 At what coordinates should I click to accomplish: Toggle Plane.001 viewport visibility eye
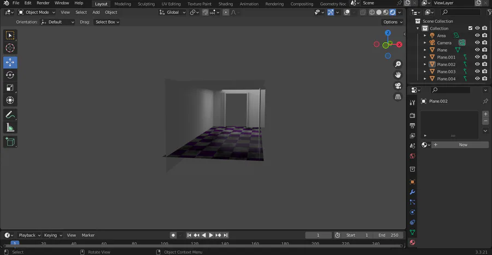point(477,57)
